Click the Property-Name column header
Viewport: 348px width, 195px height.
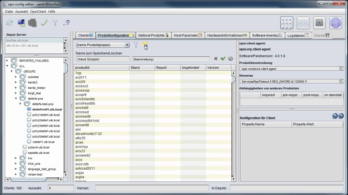[x=266, y=124]
